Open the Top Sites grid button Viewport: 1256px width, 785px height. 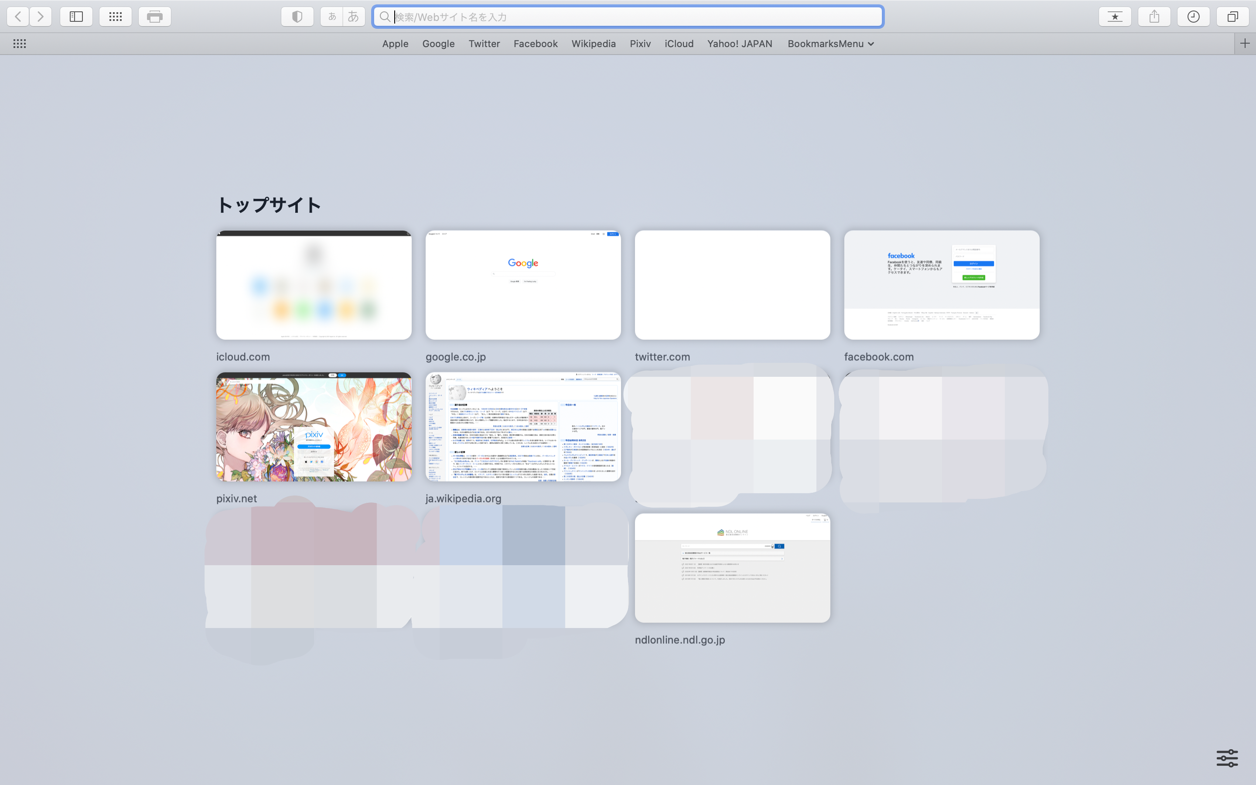(x=115, y=17)
